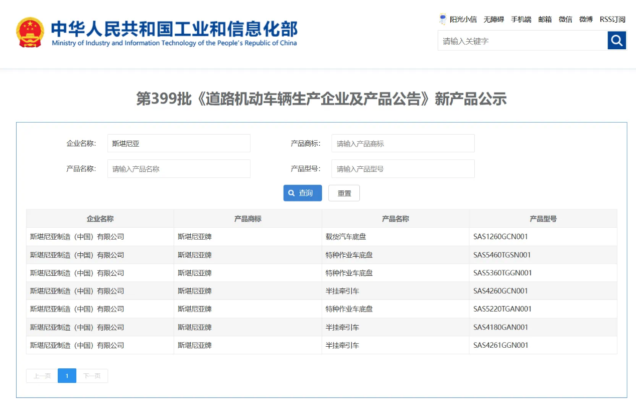The image size is (636, 404).
Task: Select the SAS1260GCN001 table row
Action: [321, 237]
